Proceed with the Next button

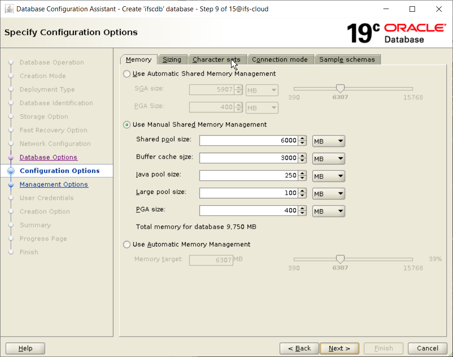coord(340,348)
